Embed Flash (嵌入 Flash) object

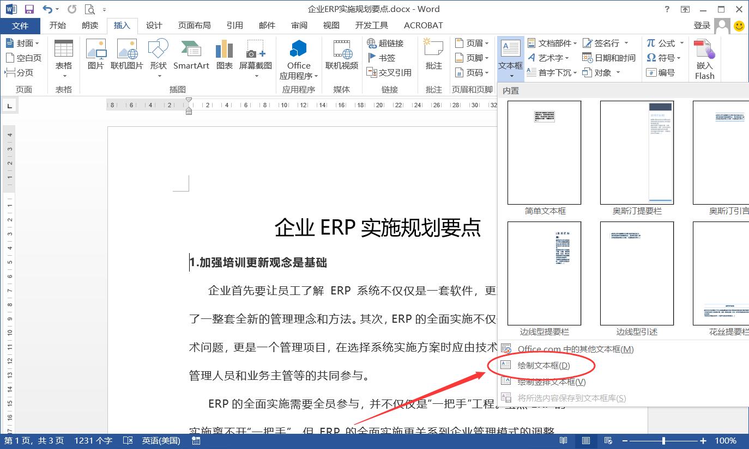click(704, 59)
